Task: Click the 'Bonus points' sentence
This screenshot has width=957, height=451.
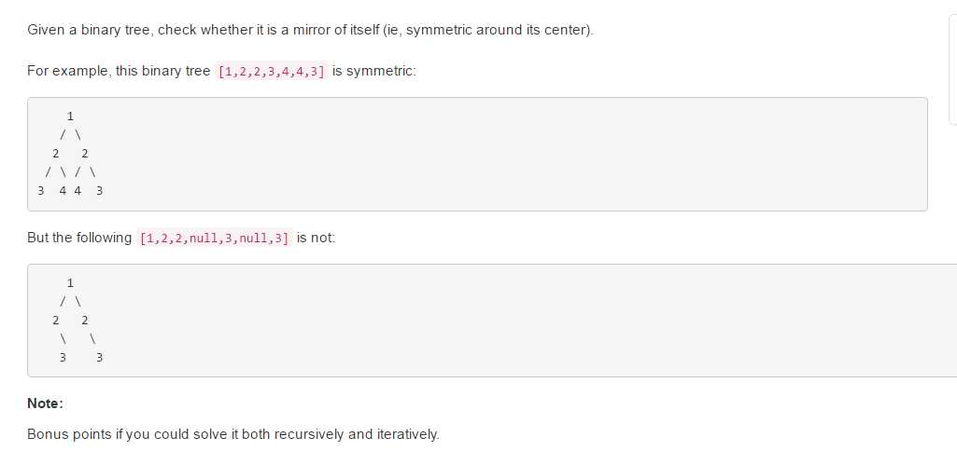Action: [x=233, y=434]
